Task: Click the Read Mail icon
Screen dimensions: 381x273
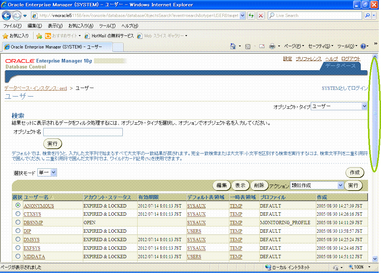Action: click(262, 46)
